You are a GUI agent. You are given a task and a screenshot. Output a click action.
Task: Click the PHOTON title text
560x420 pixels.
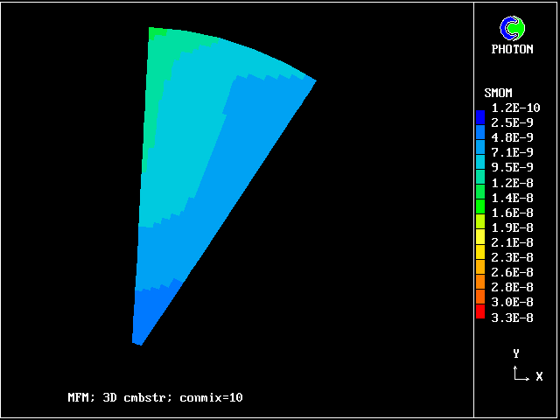[x=512, y=50]
